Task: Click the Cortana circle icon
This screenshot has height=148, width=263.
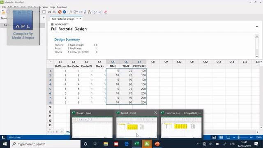Action: pyautogui.click(x=85, y=144)
